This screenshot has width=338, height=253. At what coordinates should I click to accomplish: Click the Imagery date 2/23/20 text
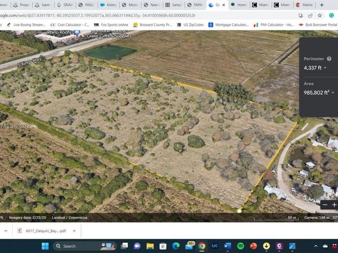point(28,218)
